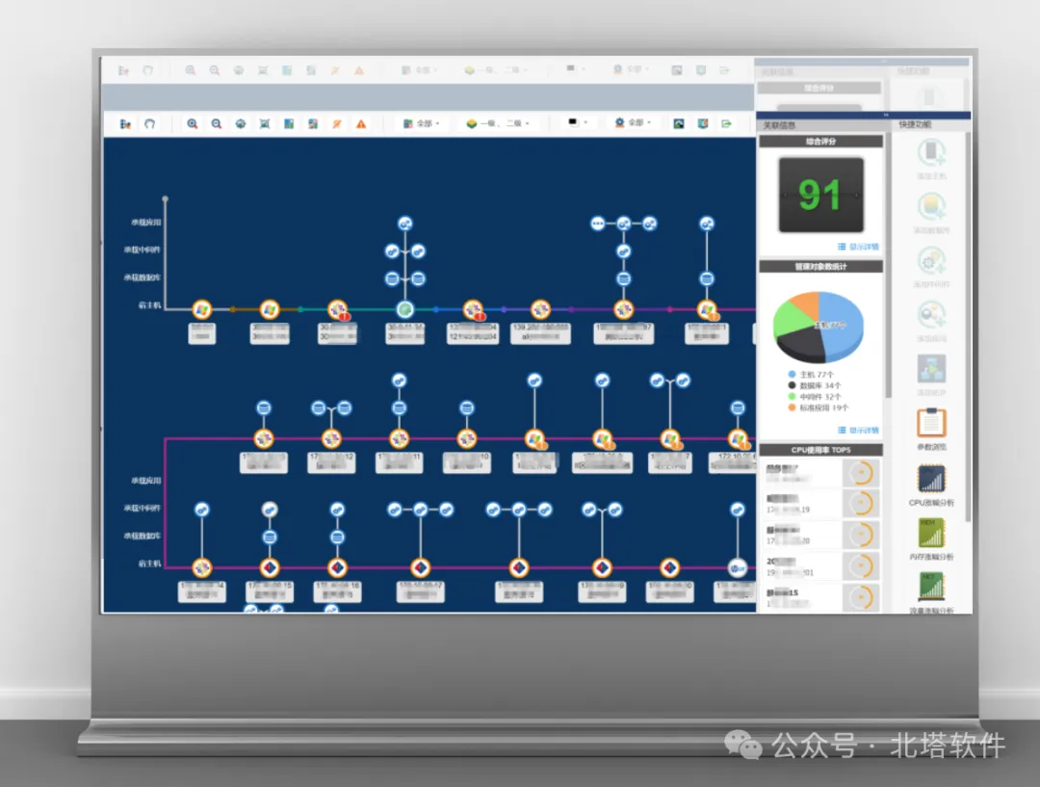The height and width of the screenshot is (787, 1040).
Task: Click the undo/refresh arrow toolbar icon
Action: 150,123
